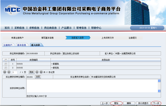The width and height of the screenshot is (166, 106).
Task: Click the 供应商申请编码 field 20131001828
Action: 35,53
